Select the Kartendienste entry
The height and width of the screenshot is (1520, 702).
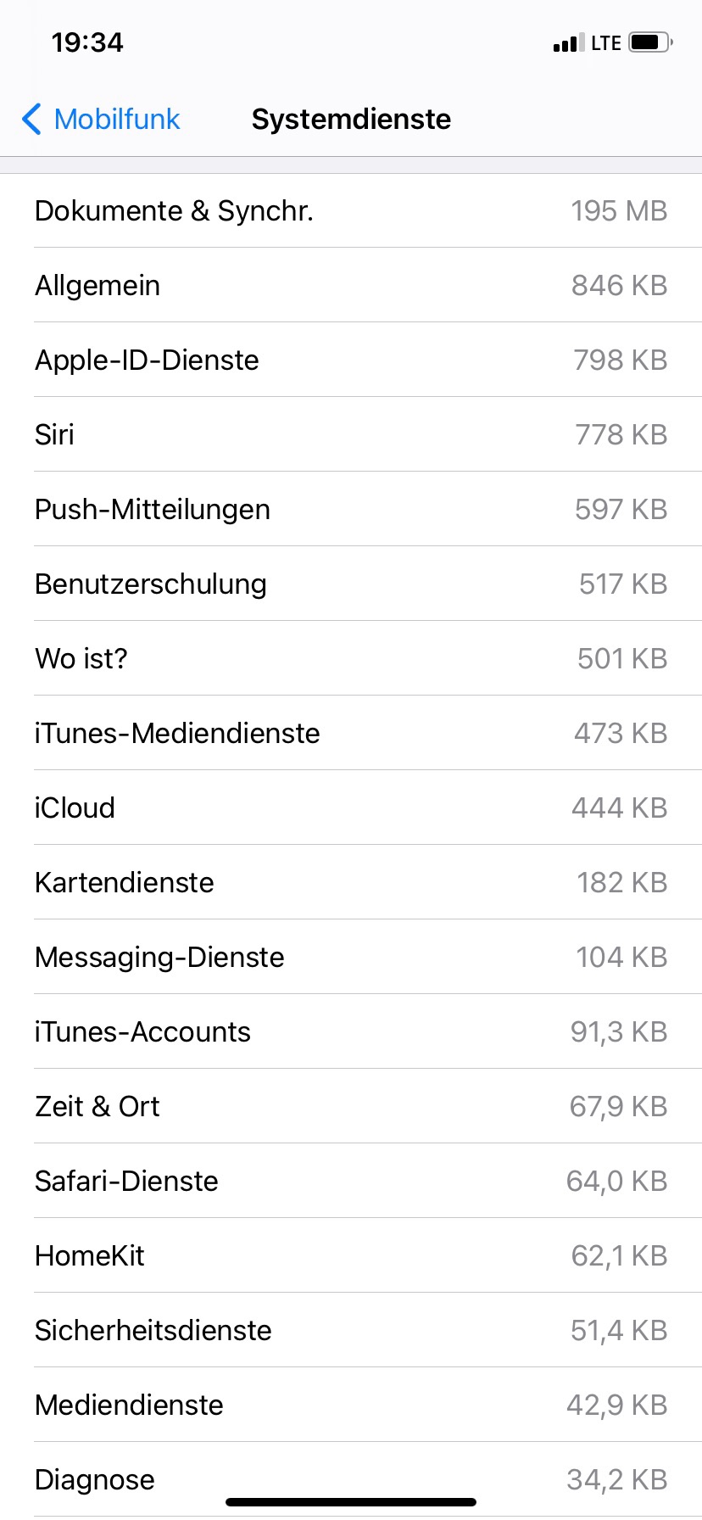click(351, 882)
